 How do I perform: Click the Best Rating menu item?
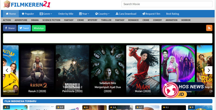pyautogui.click(x=173, y=14)
